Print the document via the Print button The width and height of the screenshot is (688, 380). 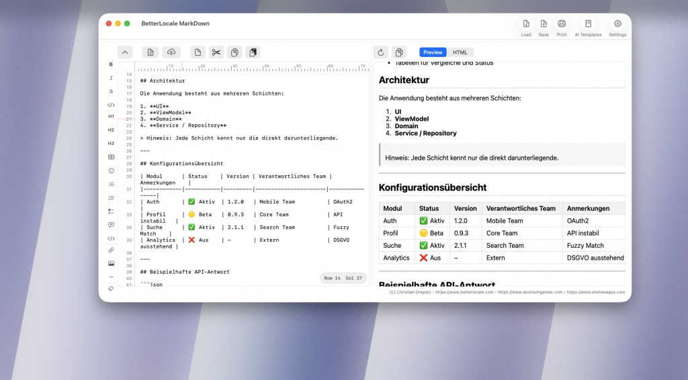(x=562, y=28)
